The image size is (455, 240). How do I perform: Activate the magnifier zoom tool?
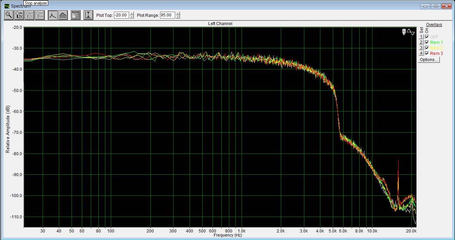point(9,15)
